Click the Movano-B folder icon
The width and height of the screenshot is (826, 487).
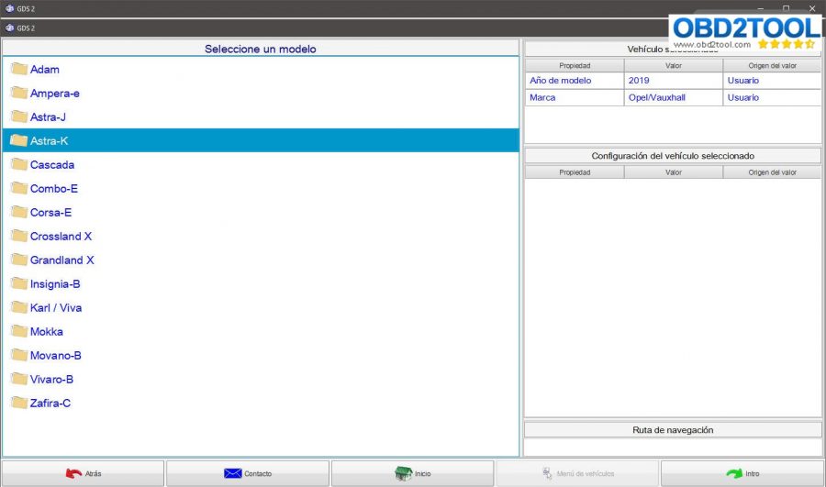tap(19, 355)
